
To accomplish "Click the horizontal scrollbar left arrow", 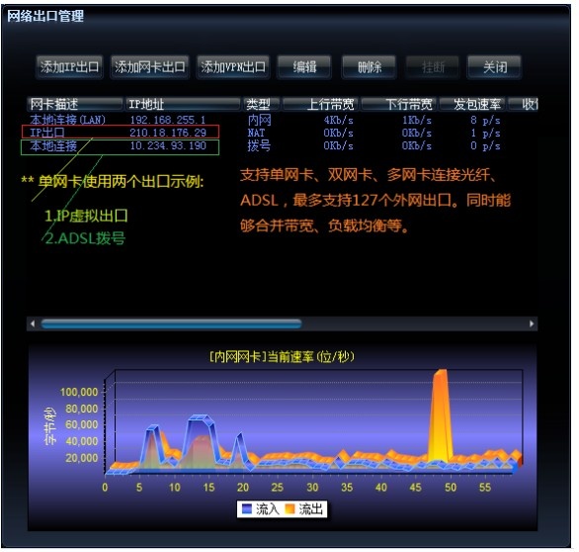I will point(33,323).
